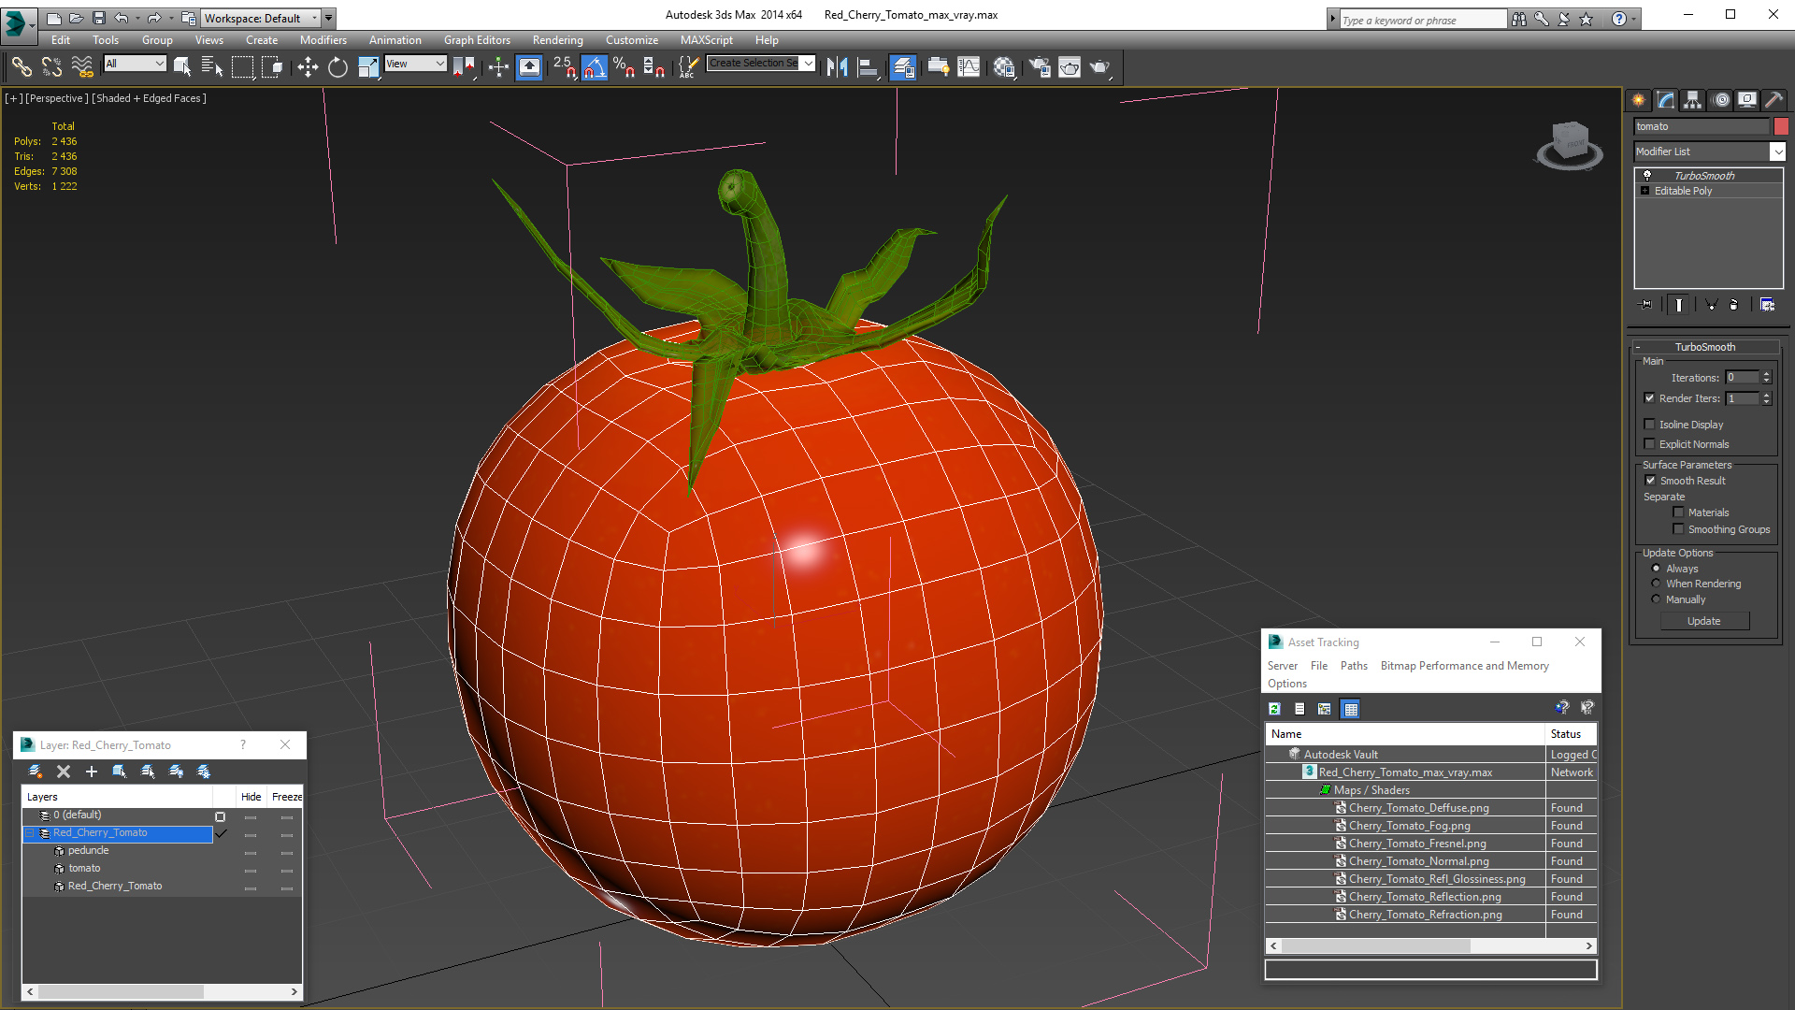
Task: Open the Hierarchy command panel tab
Action: point(1692,100)
